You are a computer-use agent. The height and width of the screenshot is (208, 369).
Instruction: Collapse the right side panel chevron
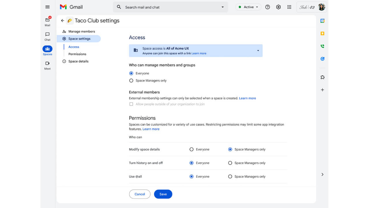(322, 174)
